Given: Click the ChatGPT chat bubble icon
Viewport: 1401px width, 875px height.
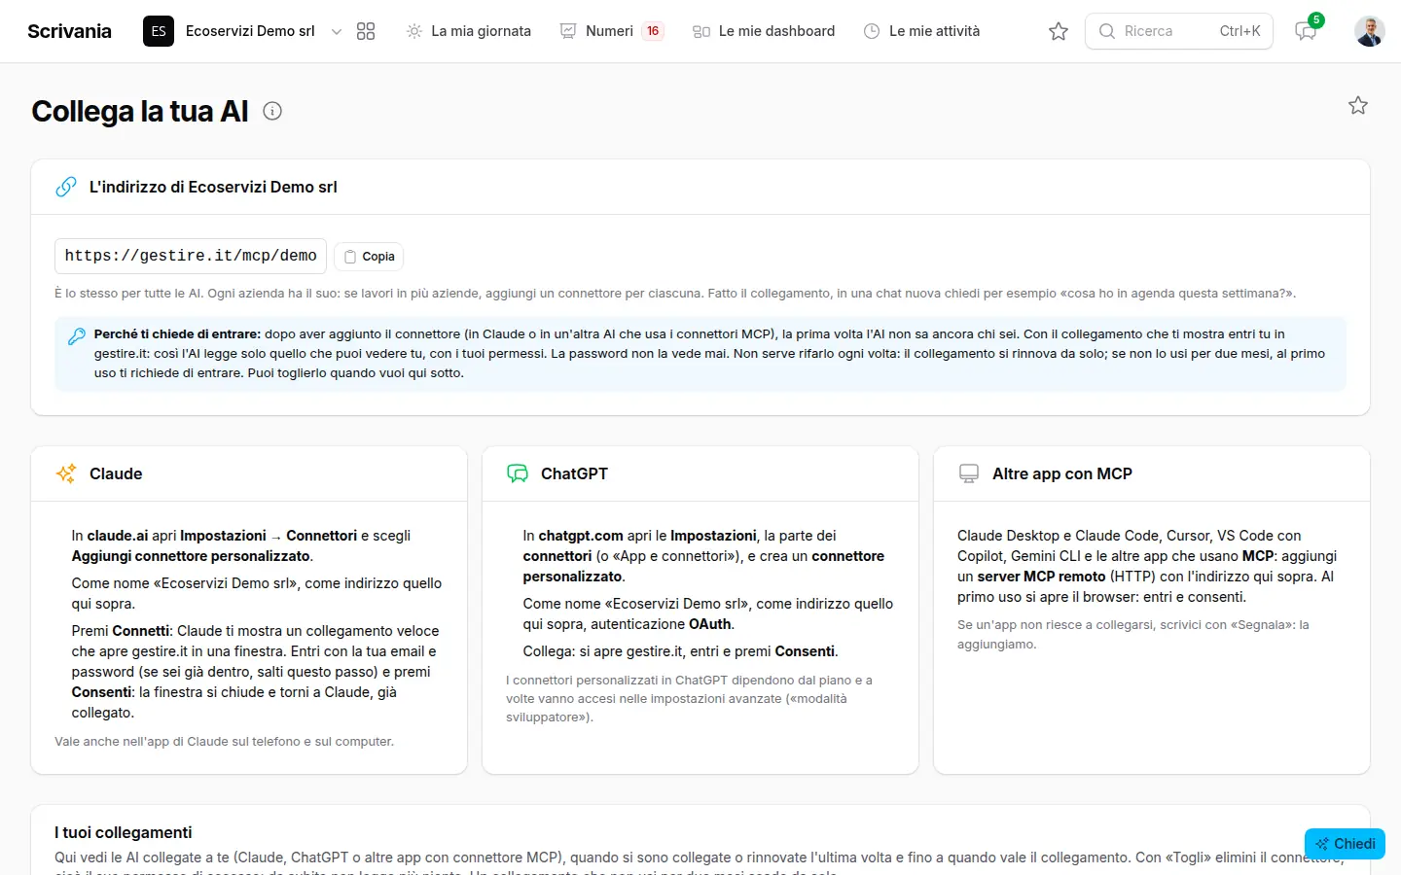Looking at the screenshot, I should (518, 473).
